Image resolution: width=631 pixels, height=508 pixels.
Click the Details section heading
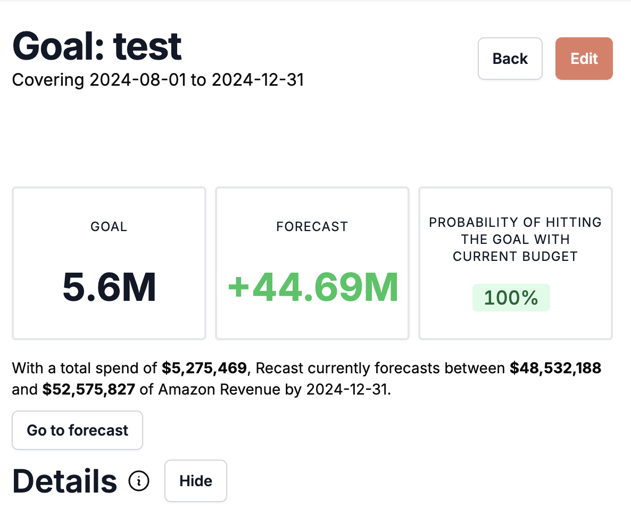pyautogui.click(x=64, y=481)
